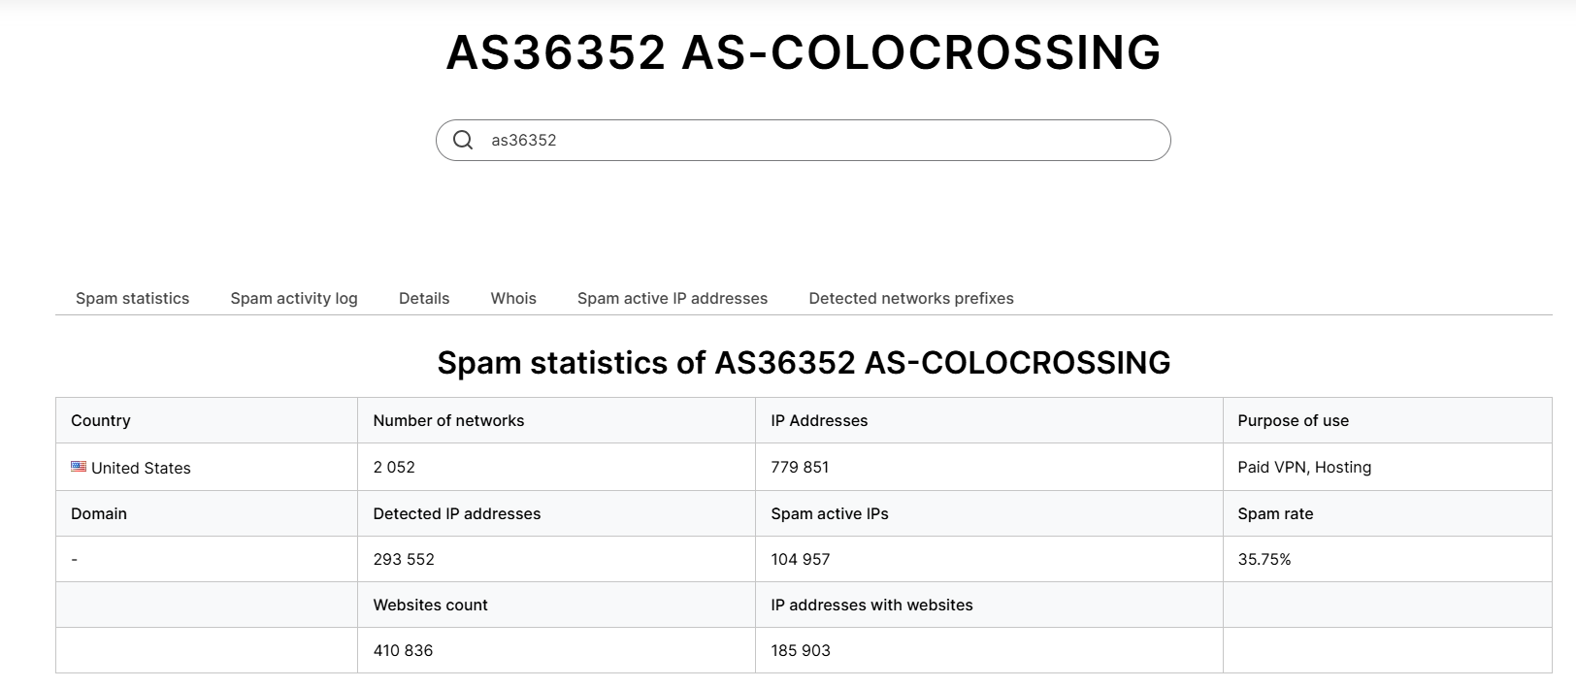
Task: Click the 779 851 IP addresses value
Action: pyautogui.click(x=800, y=467)
